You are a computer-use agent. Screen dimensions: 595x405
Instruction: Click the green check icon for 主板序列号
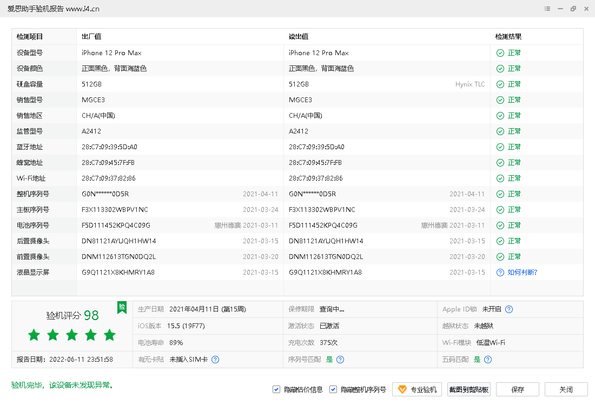500,210
